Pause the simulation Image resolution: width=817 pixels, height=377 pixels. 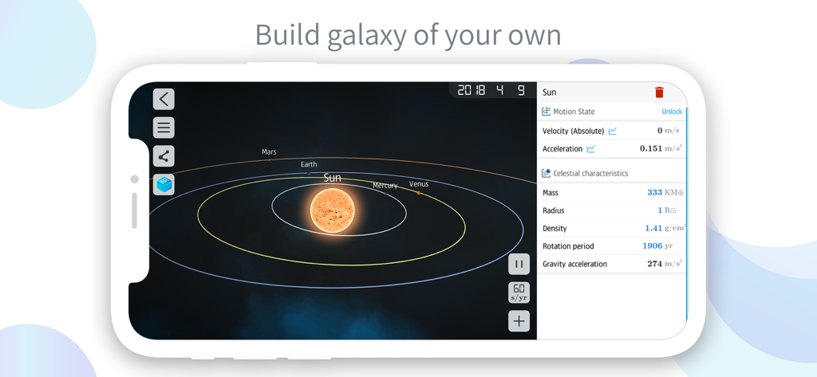519,264
